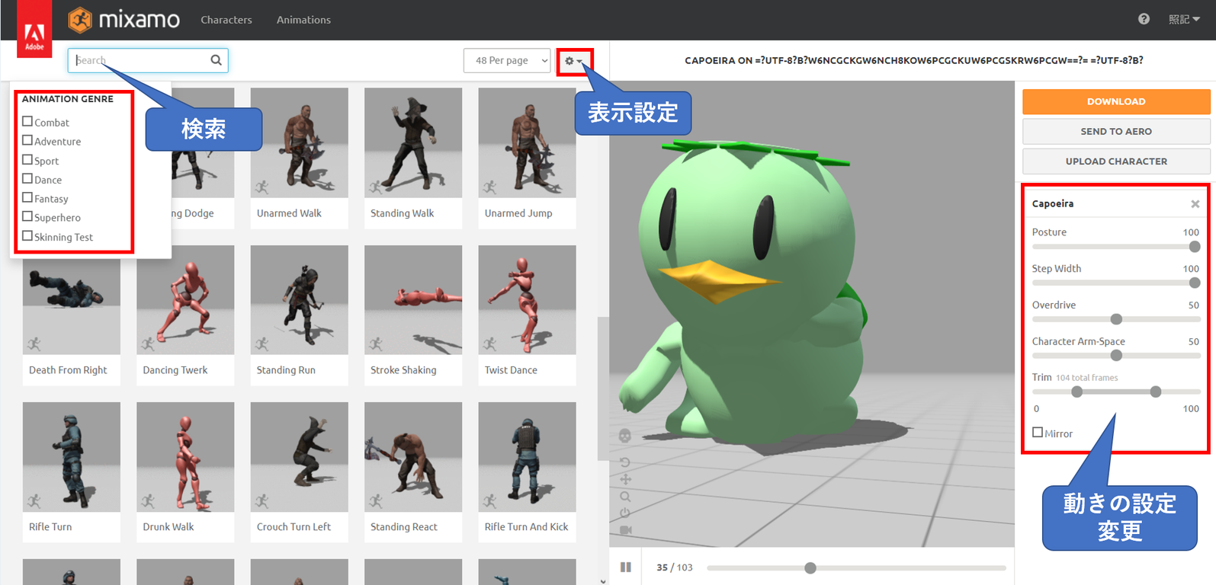Check the Combat genre checkbox

[x=27, y=121]
